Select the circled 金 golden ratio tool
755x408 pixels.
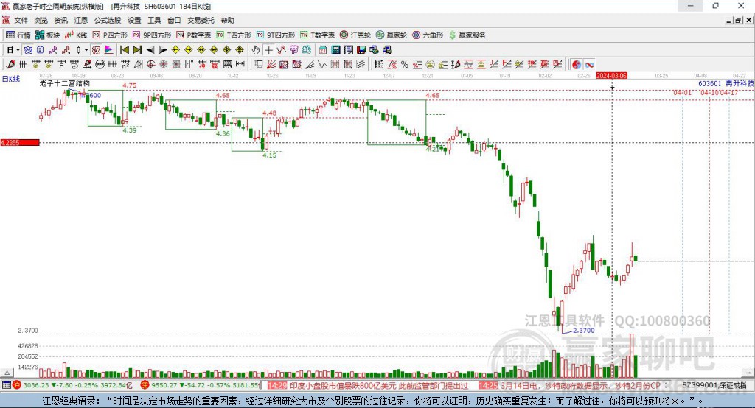[x=430, y=65]
